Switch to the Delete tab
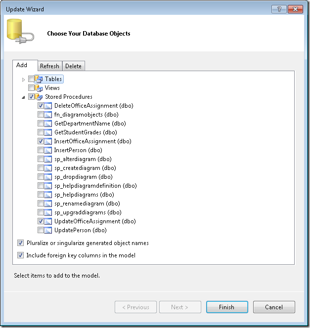Image resolution: width=310 pixels, height=328 pixels. (x=73, y=66)
